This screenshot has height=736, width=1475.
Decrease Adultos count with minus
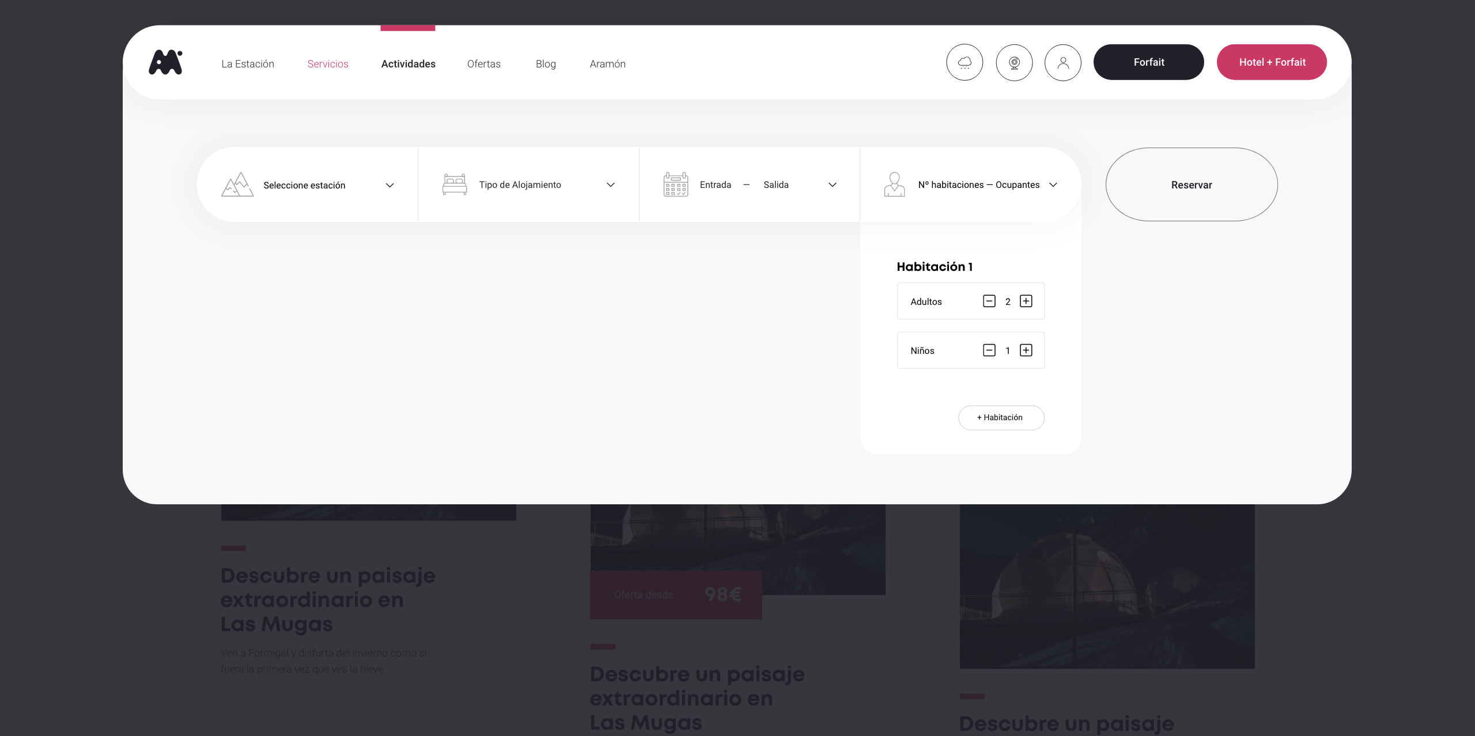tap(989, 301)
